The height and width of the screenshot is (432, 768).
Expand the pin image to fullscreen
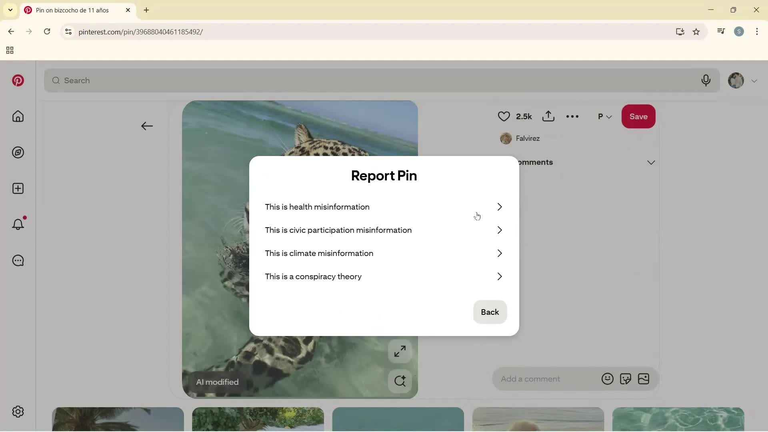(x=400, y=351)
